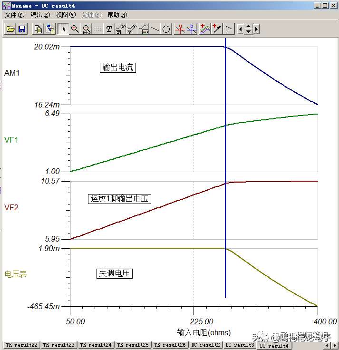Click the save diskette icon
This screenshot has height=350, width=339.
pos(22,29)
